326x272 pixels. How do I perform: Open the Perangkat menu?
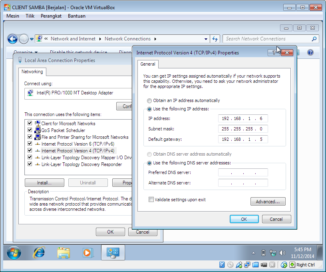tap(51, 16)
